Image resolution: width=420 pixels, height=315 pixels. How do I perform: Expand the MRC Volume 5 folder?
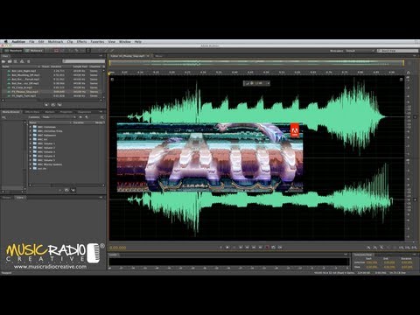pos(31,160)
